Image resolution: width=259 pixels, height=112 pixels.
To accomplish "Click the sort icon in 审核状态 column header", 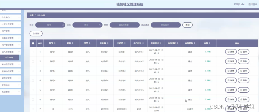I will 195,43.
